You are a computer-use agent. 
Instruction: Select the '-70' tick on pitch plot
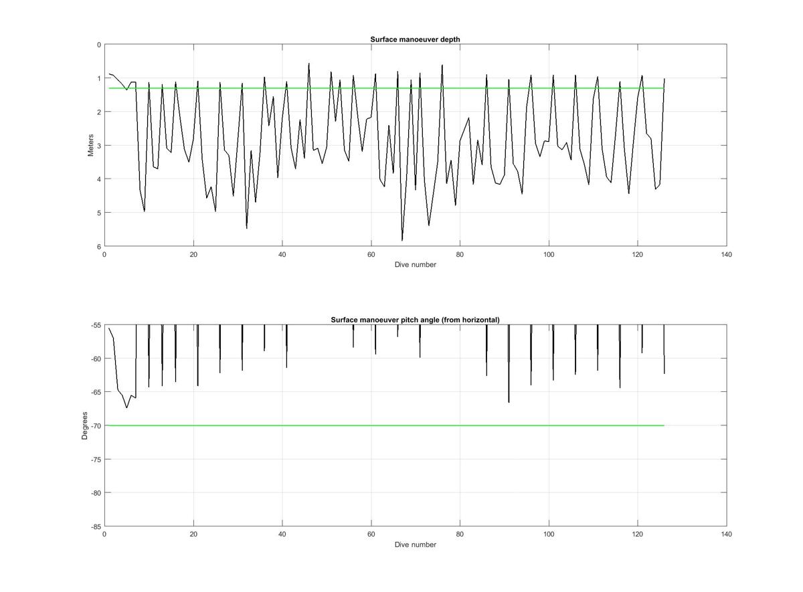point(95,425)
